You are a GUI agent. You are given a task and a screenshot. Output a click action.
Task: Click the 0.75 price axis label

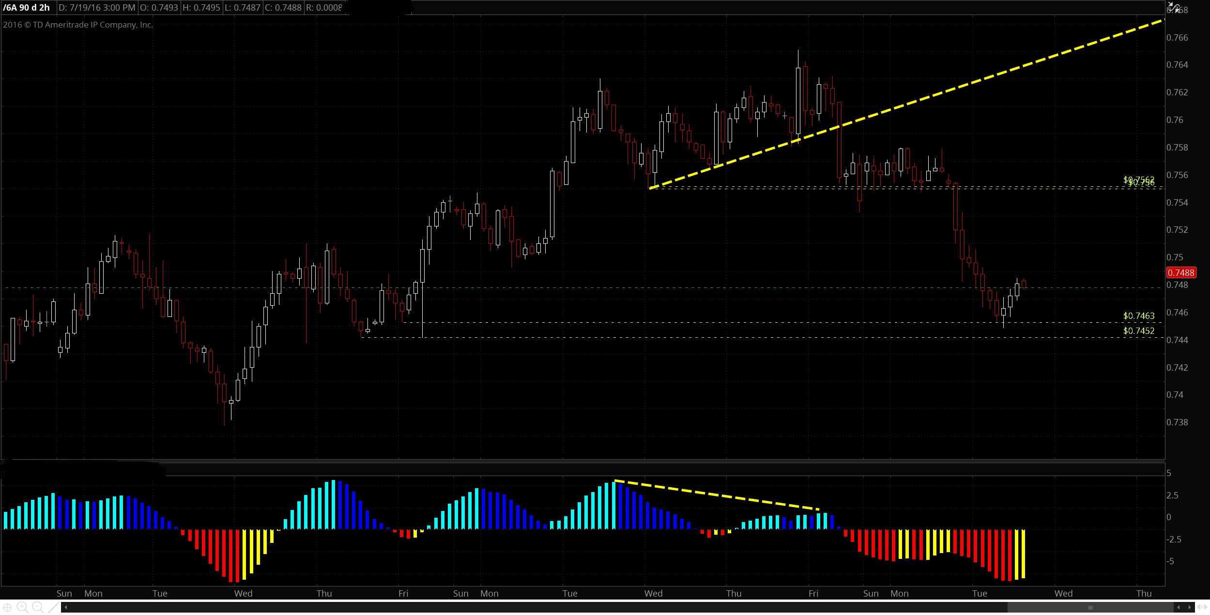point(1175,257)
